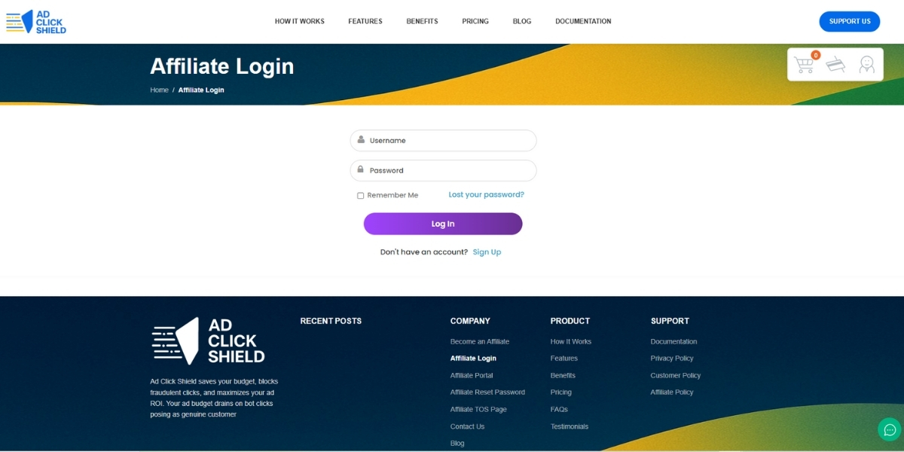Screen dimensions: 904x452
Task: Open Affiliate Login footer link
Action: [473, 359]
